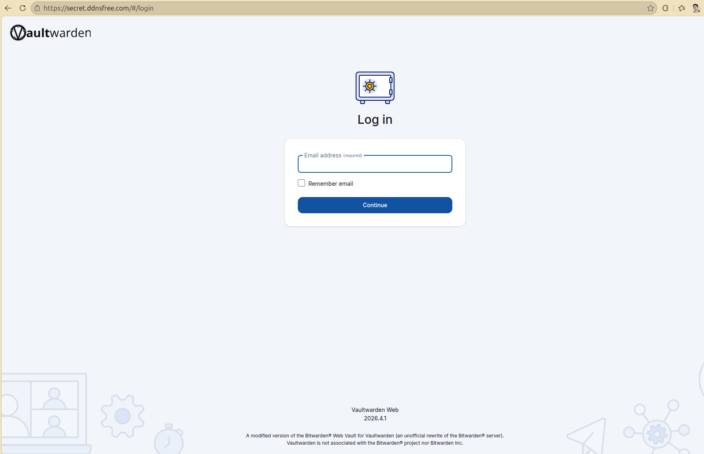Click the Remember email label
704x454 pixels.
coord(331,184)
